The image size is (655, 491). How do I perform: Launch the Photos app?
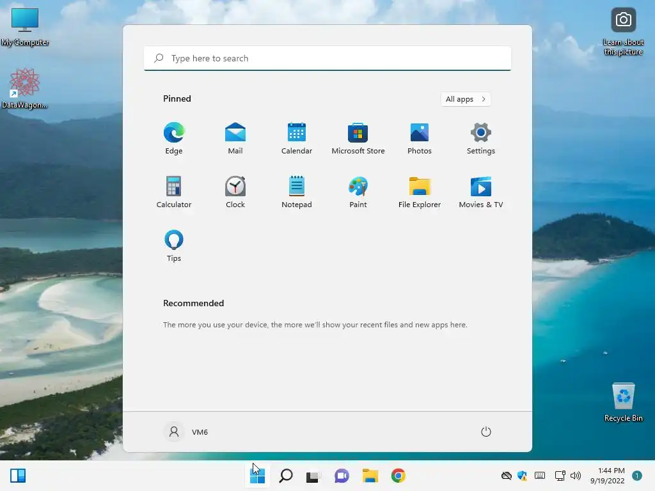click(420, 138)
